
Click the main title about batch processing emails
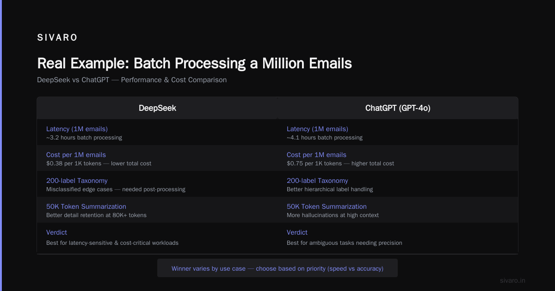[194, 63]
